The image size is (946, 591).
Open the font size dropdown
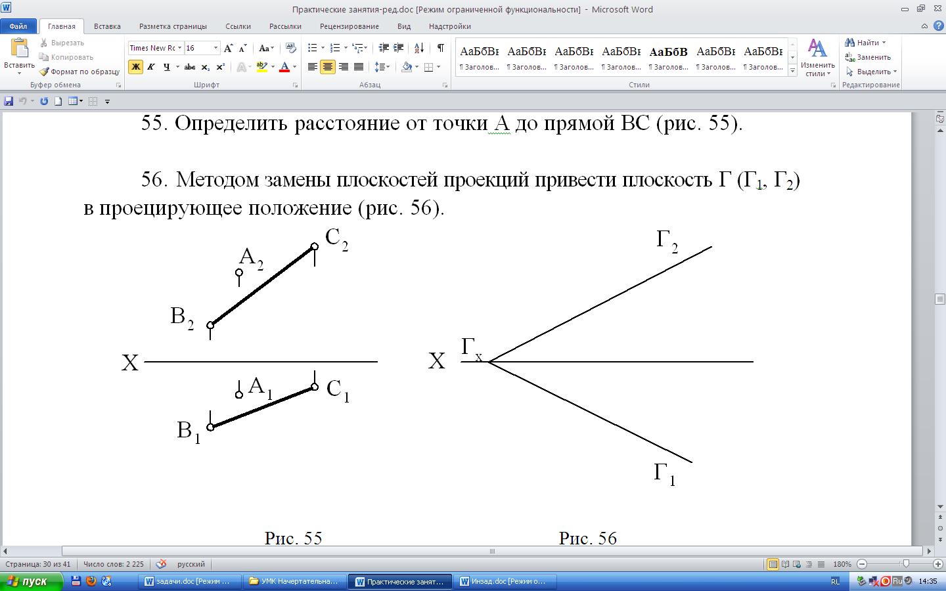pyautogui.click(x=215, y=48)
